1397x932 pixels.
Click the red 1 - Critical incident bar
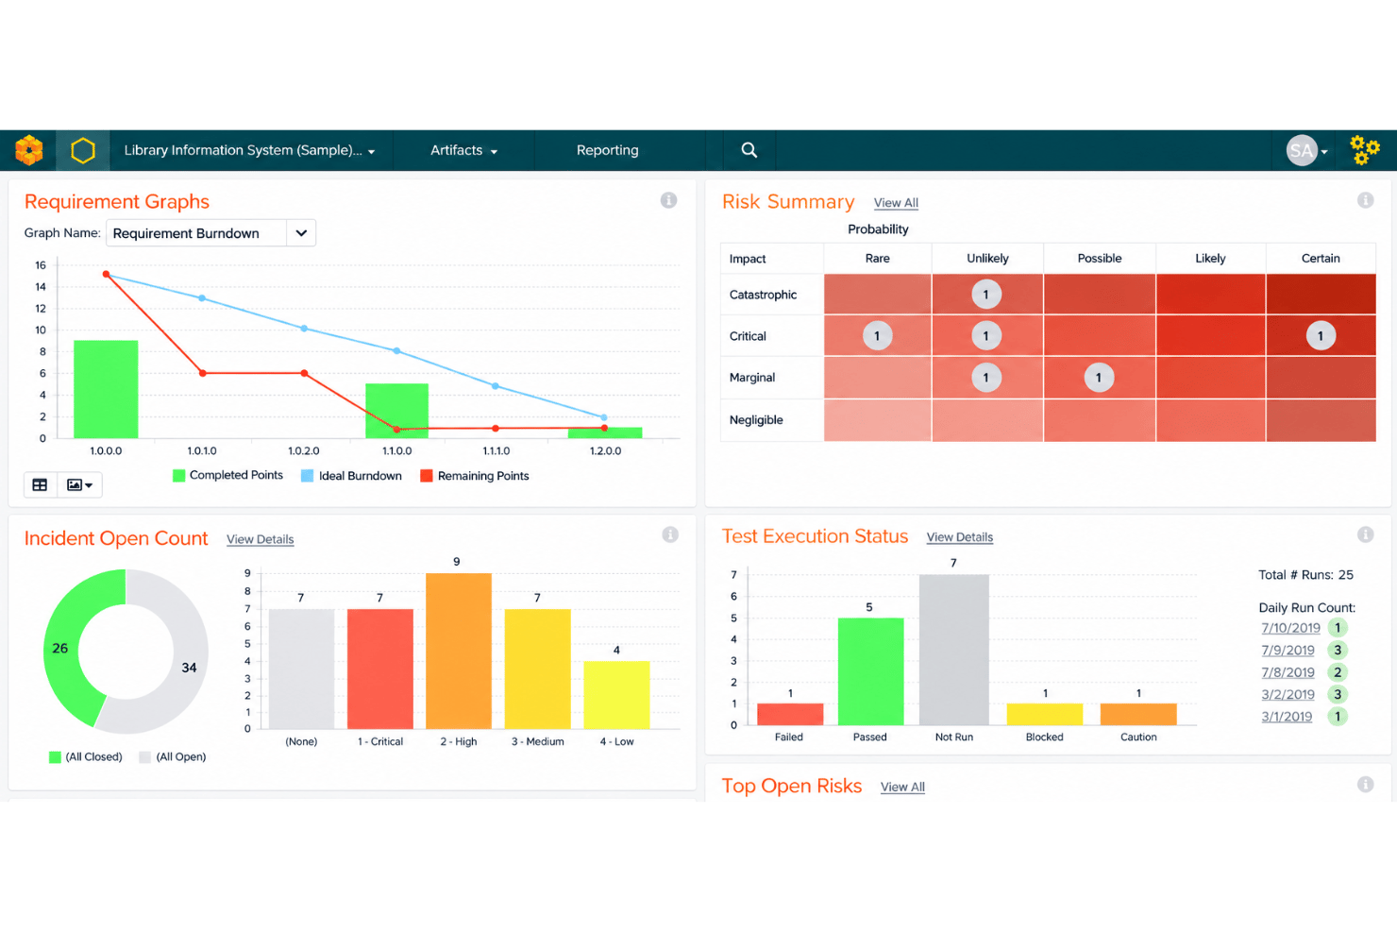coord(380,669)
